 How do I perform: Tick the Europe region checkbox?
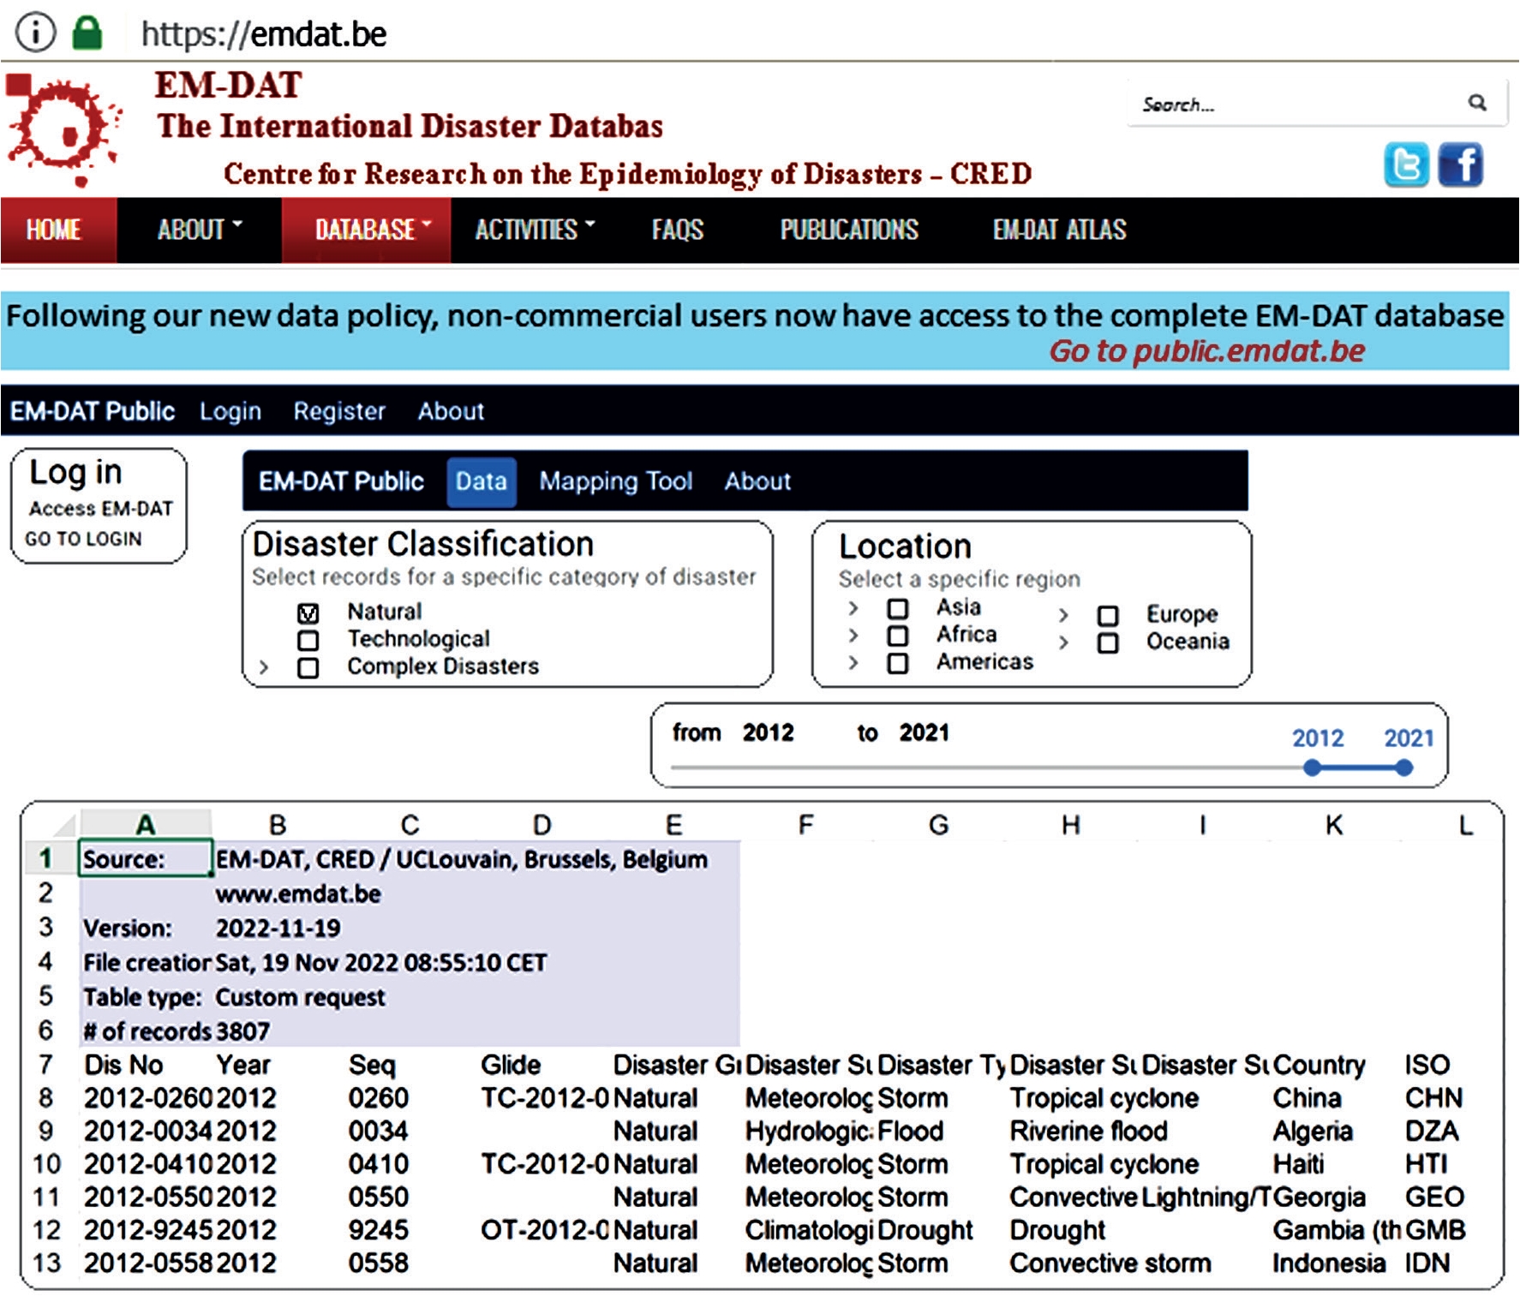coord(1108,616)
